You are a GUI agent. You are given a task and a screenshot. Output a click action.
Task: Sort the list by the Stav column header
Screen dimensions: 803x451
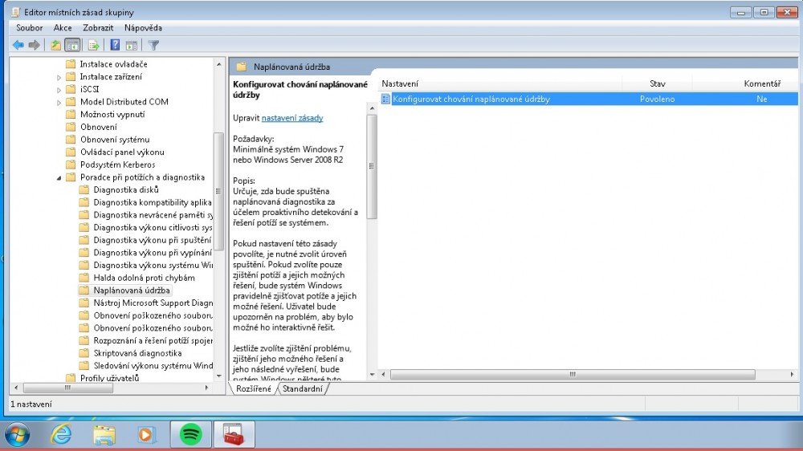[x=657, y=83]
